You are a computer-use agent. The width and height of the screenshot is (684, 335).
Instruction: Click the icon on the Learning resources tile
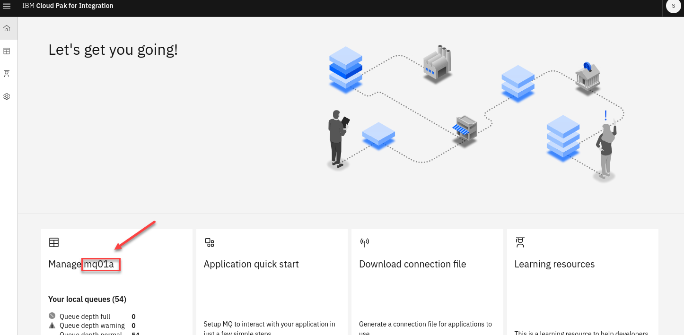coord(520,242)
